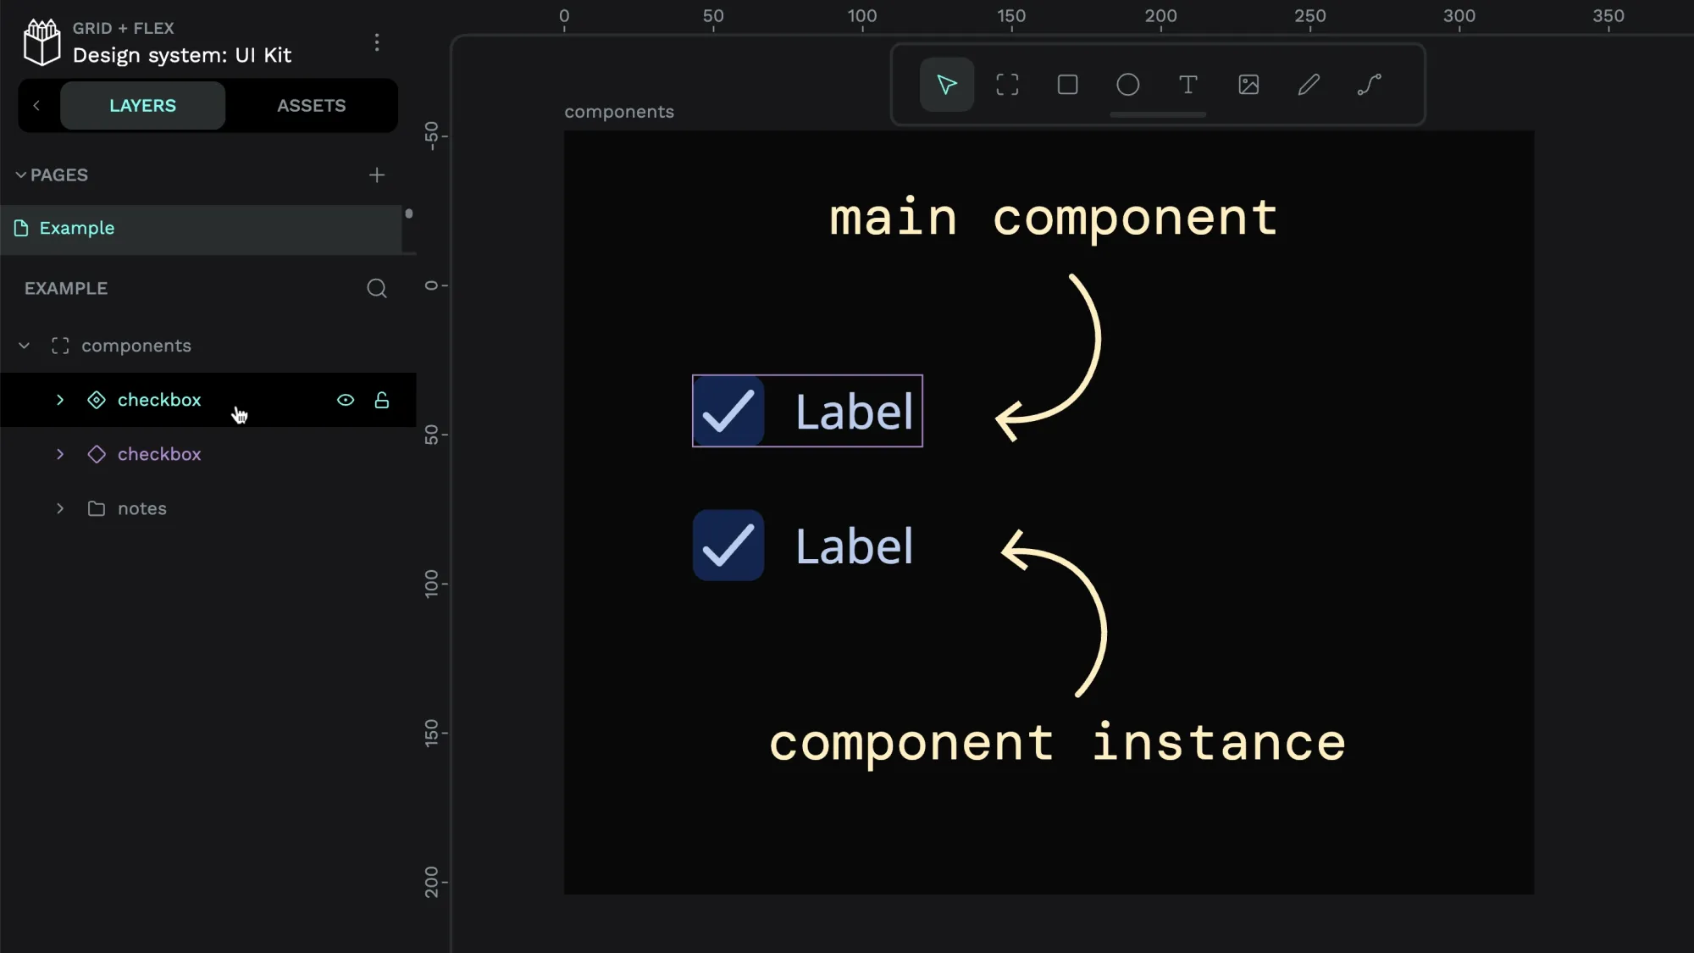Image resolution: width=1694 pixels, height=953 pixels.
Task: Expand the notes folder
Action: pos(60,508)
